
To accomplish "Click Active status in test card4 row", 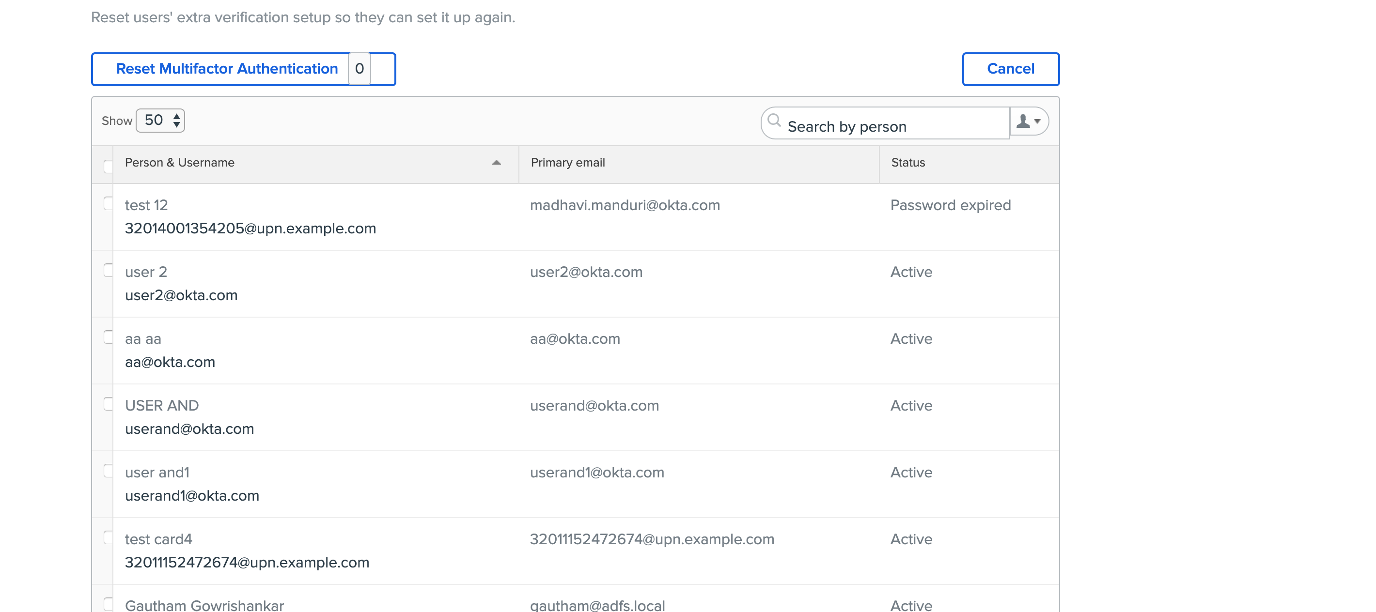I will pyautogui.click(x=911, y=539).
